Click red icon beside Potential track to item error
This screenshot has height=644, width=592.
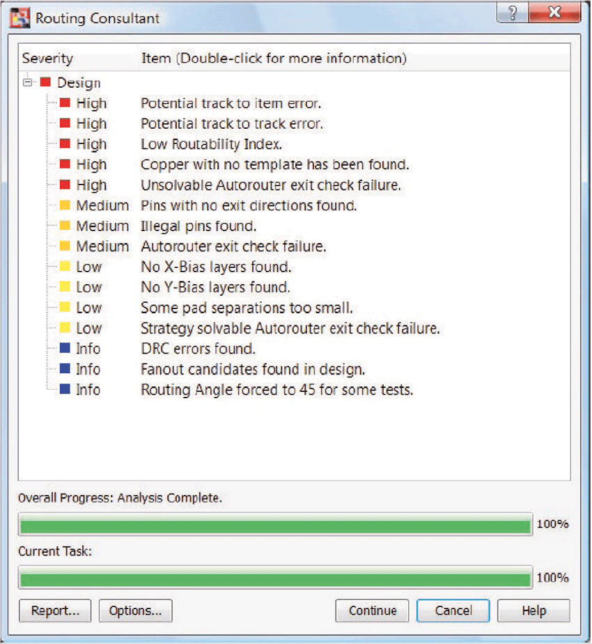tap(65, 102)
